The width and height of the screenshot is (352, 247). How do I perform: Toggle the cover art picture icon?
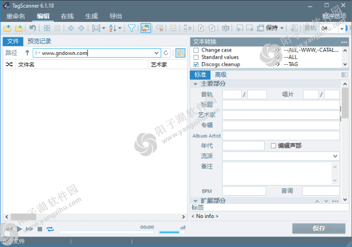(x=146, y=28)
